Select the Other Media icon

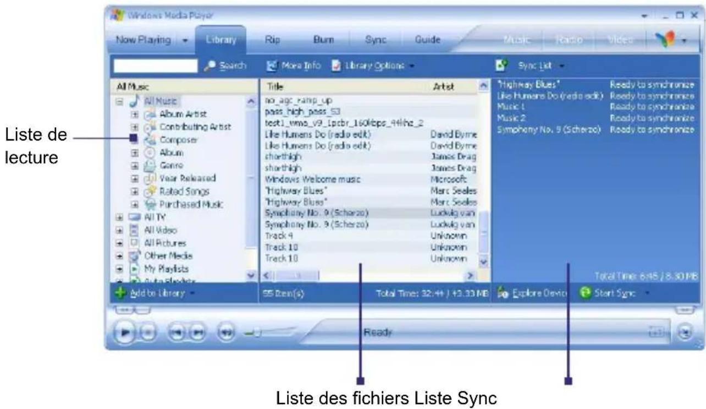(x=134, y=255)
